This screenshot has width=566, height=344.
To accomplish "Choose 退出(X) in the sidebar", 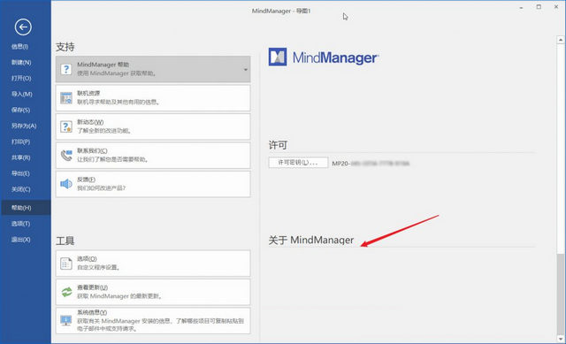I will click(x=20, y=240).
